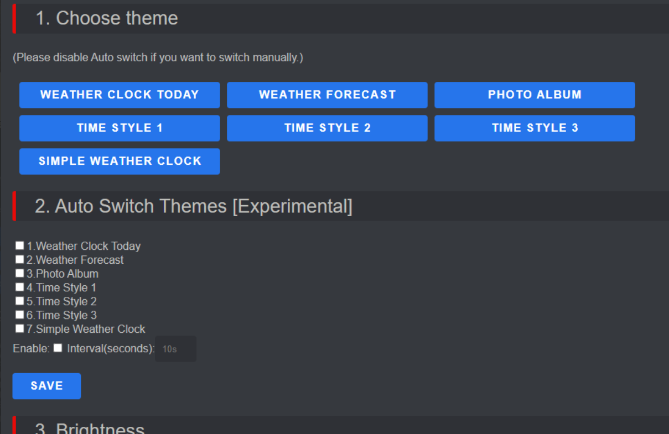The image size is (669, 434).
Task: Toggle the auto switch Enable checkbox
Action: (x=58, y=348)
